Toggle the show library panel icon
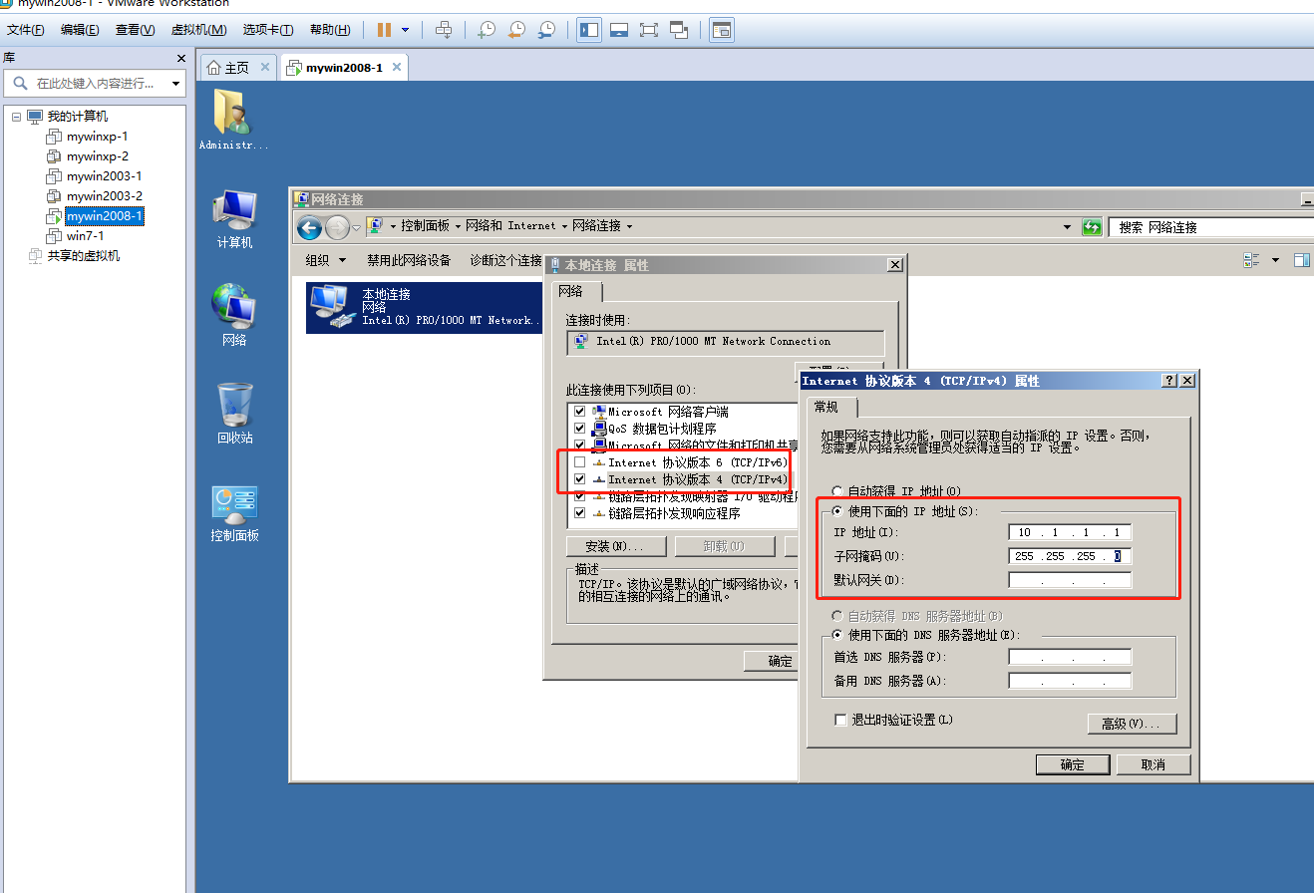 click(589, 30)
